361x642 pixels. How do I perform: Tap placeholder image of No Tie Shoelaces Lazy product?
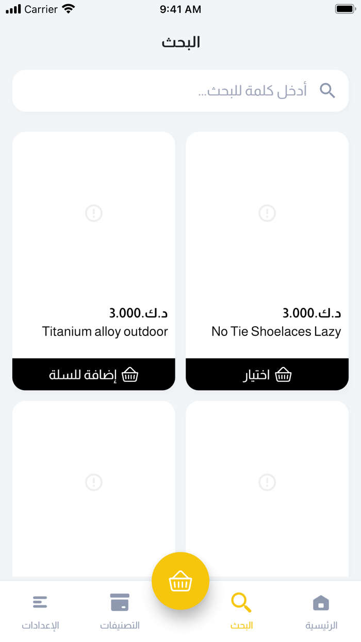tap(267, 213)
